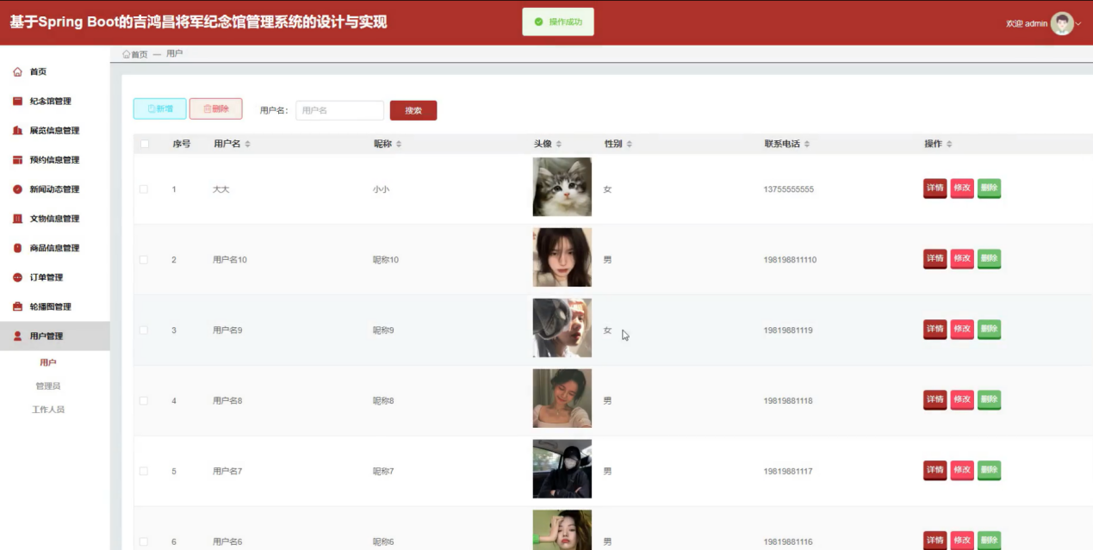Screen dimensions: 1093x550
Task: Sort by 操作 column arrows
Action: [x=949, y=144]
